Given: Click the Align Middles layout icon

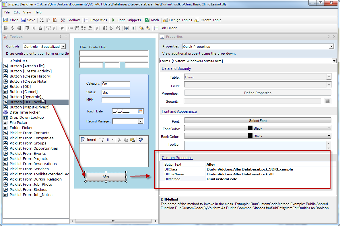Looking at the screenshot, I should point(34,28).
